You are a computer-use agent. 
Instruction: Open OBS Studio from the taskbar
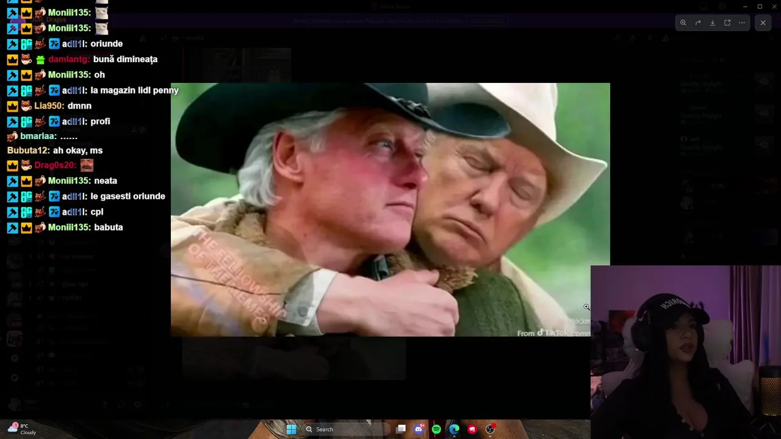point(490,429)
